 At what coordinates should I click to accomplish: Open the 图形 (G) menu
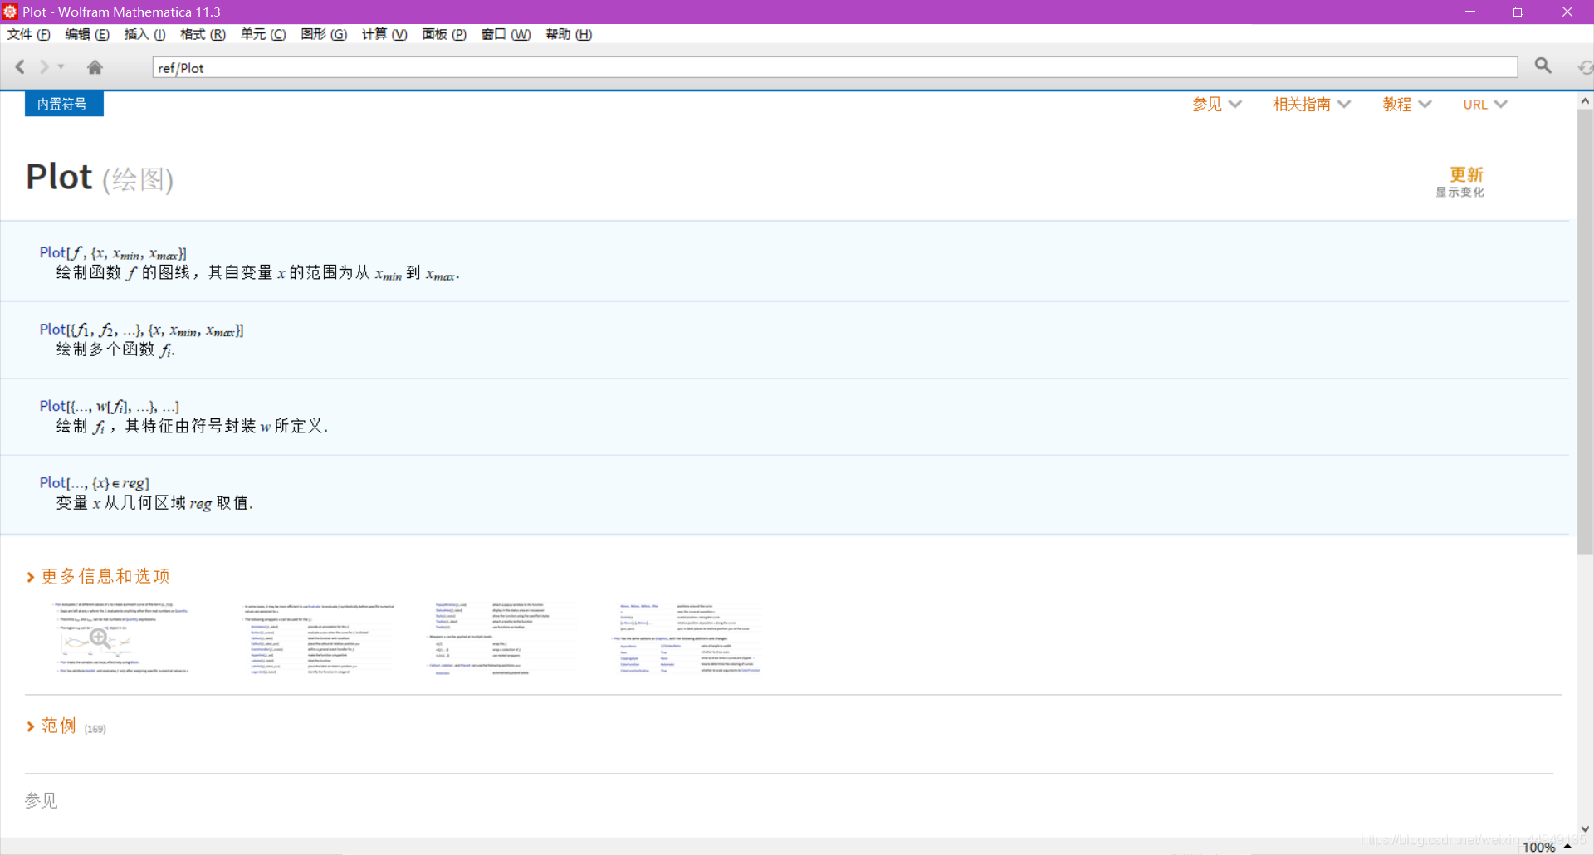point(324,34)
